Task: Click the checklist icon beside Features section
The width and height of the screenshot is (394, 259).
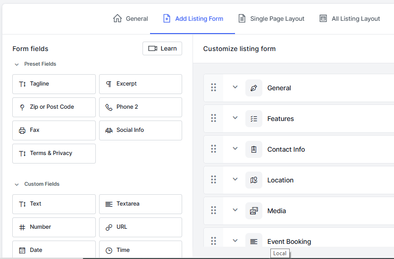Action: point(254,119)
